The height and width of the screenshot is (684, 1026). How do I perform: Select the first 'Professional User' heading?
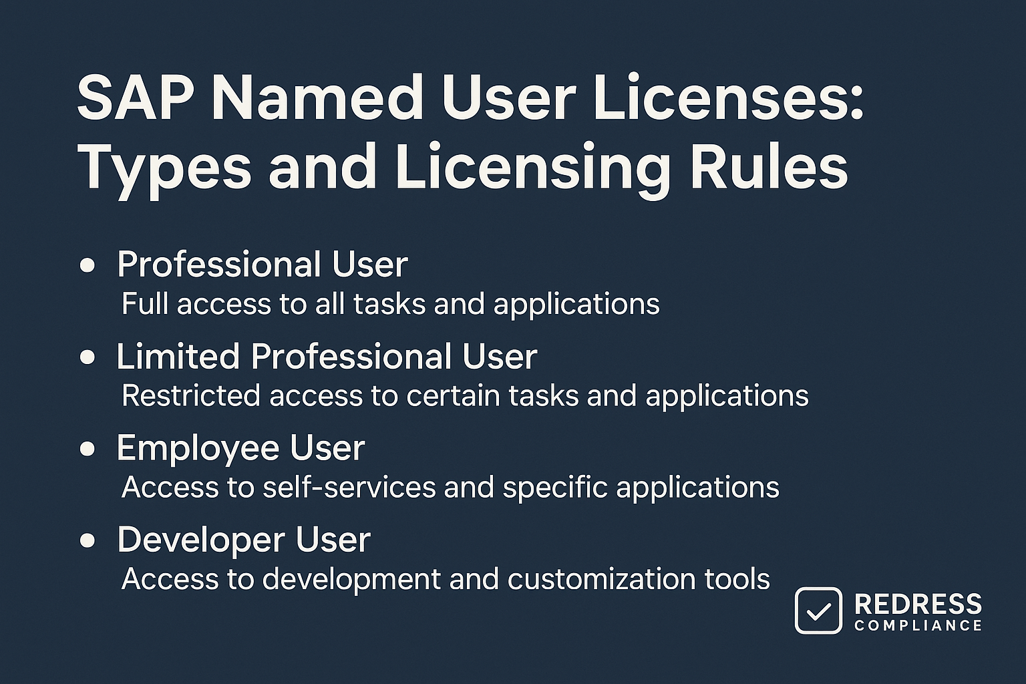pos(262,265)
